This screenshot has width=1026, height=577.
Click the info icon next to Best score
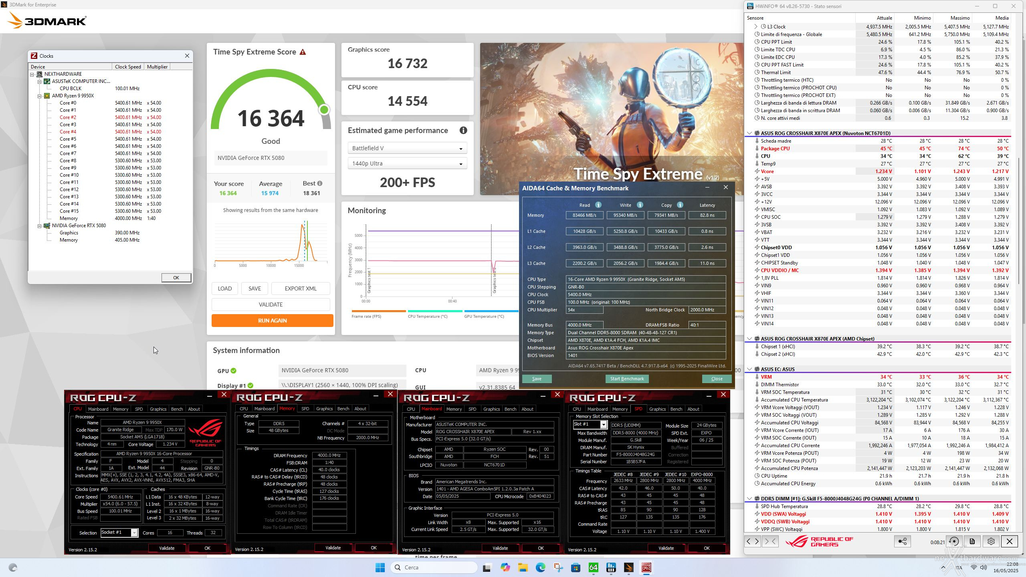coord(320,184)
